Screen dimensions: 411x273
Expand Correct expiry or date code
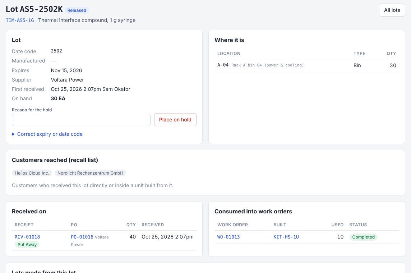pyautogui.click(x=47, y=134)
